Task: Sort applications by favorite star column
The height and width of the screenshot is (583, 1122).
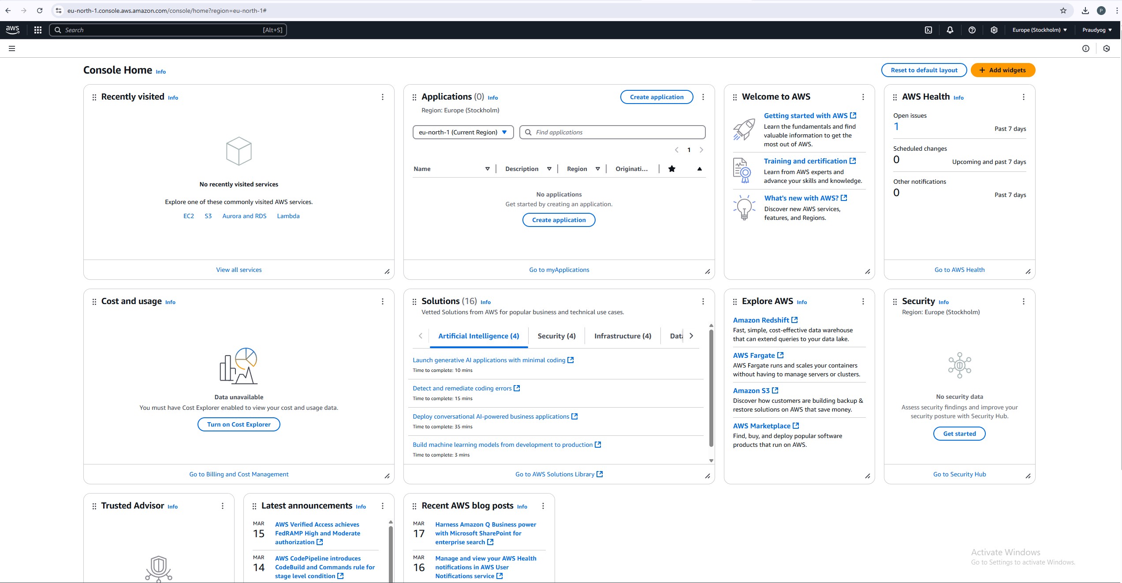Action: pos(672,169)
